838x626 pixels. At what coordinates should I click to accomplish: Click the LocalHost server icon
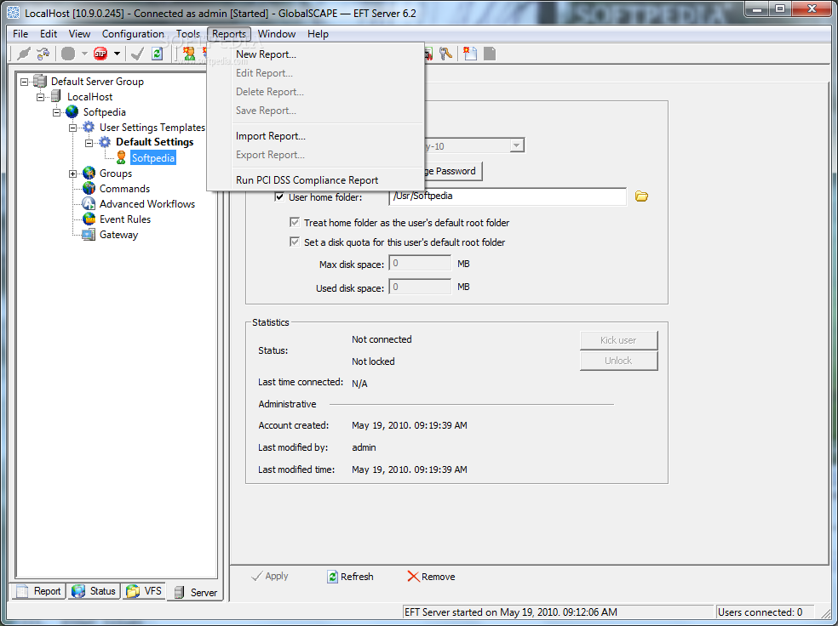click(x=56, y=97)
